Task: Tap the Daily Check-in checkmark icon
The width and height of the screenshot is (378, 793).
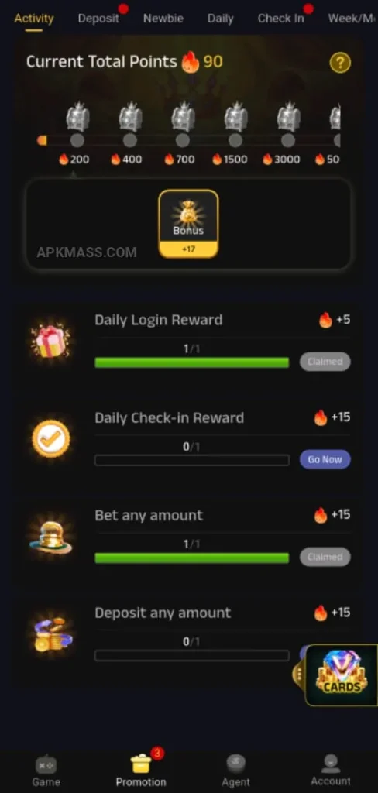Action: tap(50, 438)
